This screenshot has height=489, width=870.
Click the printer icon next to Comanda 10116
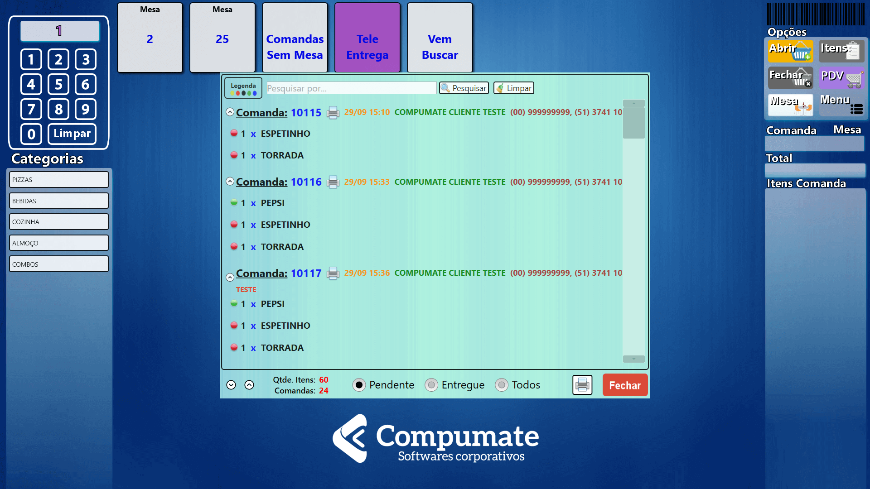[333, 182]
